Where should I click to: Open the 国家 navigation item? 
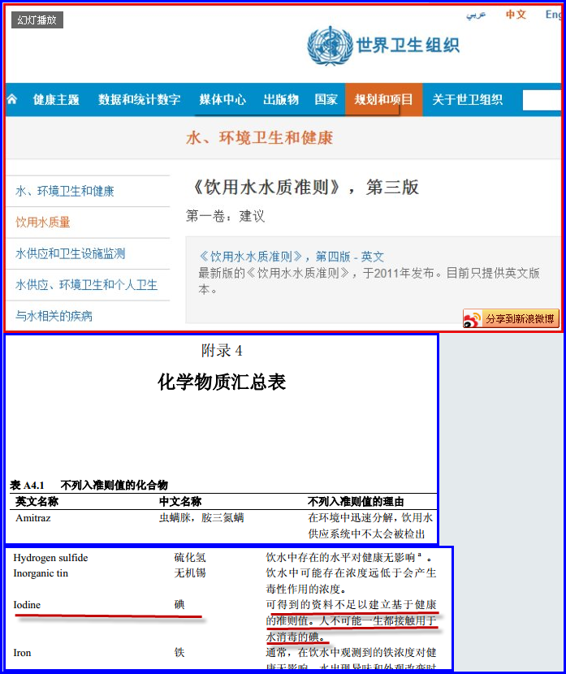(x=326, y=100)
